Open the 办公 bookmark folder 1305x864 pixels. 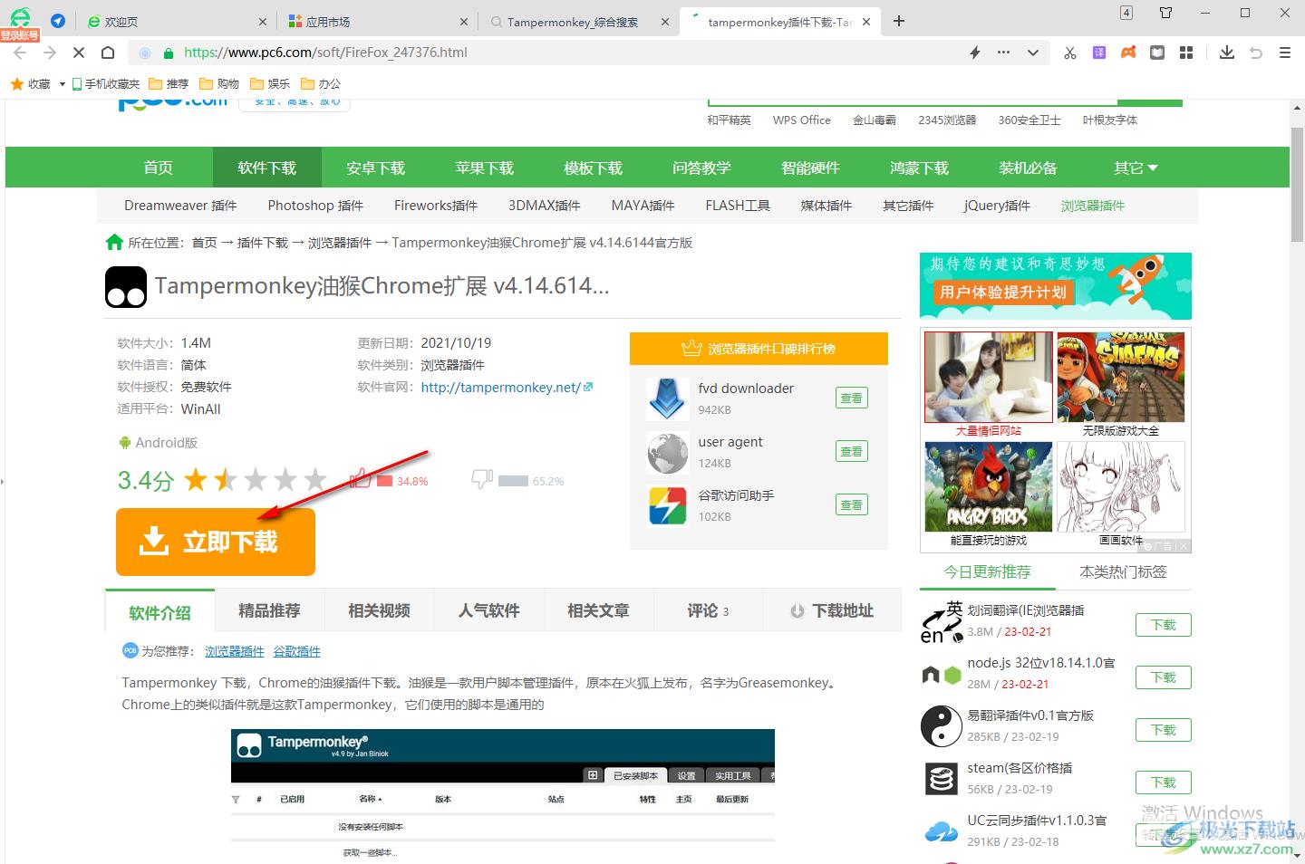click(321, 84)
